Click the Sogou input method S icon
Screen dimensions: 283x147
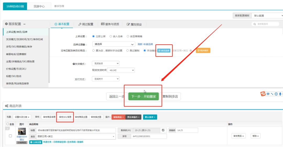coord(263,94)
